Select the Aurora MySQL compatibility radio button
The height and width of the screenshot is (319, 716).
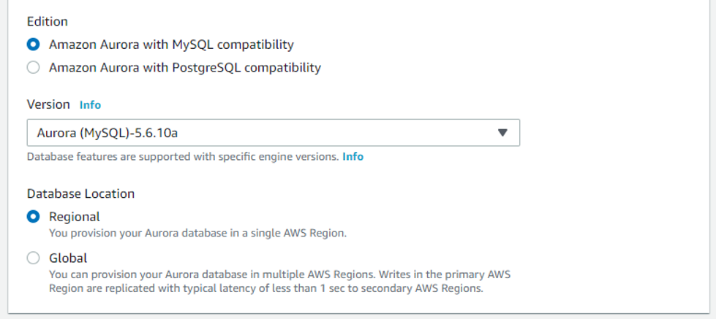tap(34, 45)
